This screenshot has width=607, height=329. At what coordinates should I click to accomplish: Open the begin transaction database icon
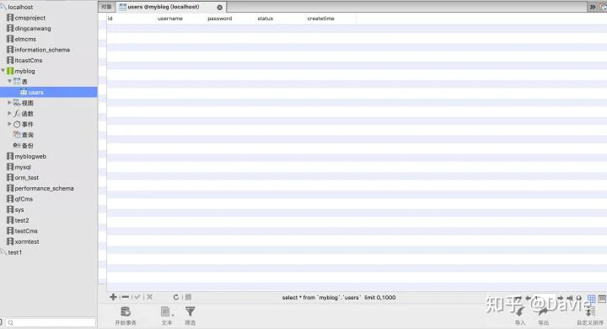(126, 311)
